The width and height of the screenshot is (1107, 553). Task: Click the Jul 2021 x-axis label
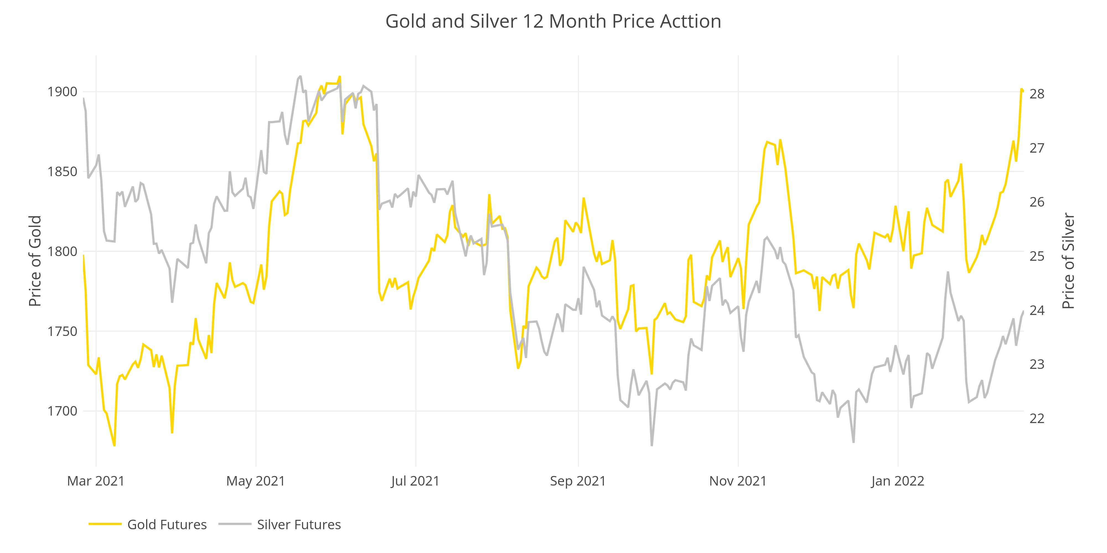coord(415,481)
